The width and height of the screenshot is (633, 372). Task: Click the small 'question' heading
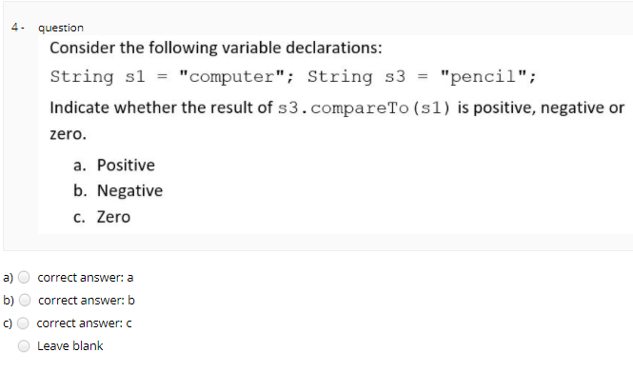tap(61, 28)
